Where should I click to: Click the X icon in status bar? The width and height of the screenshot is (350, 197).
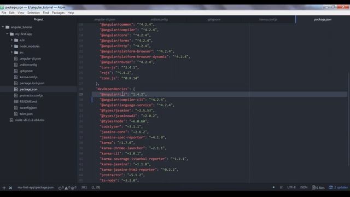coord(10,188)
